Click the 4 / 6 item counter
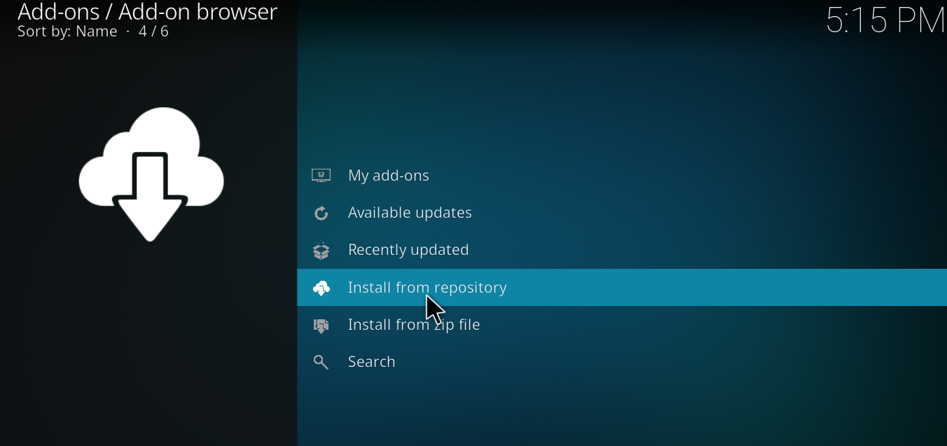 (153, 32)
